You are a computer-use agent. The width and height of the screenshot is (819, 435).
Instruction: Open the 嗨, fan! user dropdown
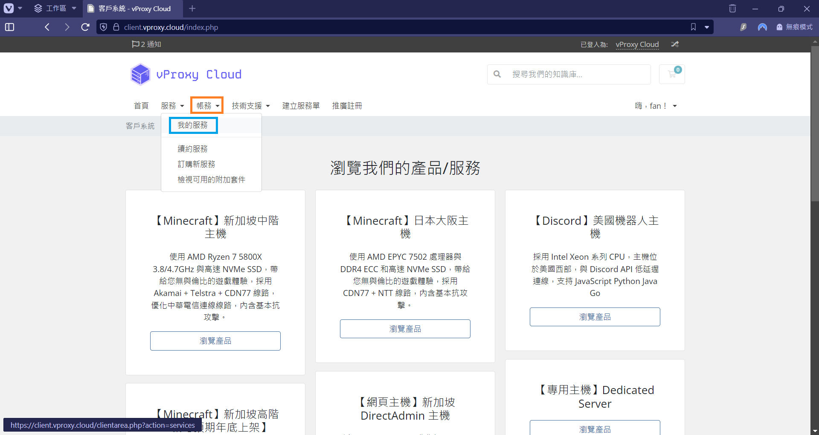coord(655,106)
